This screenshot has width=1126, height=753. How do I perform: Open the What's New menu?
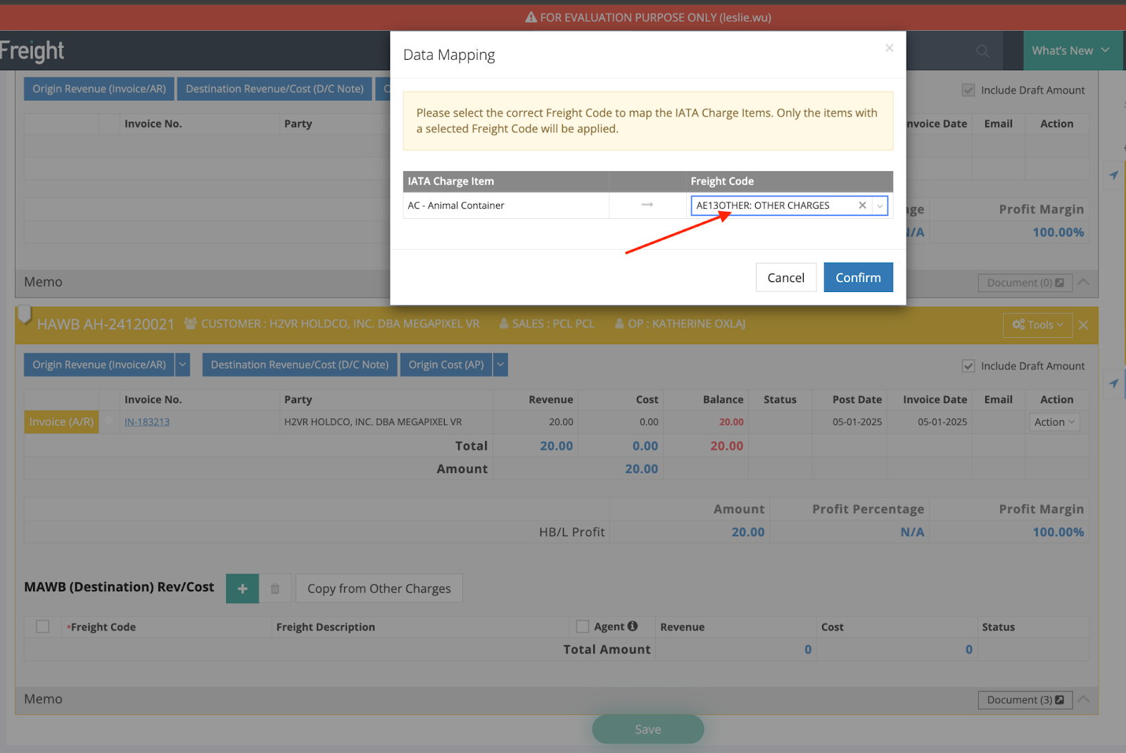pyautogui.click(x=1070, y=51)
